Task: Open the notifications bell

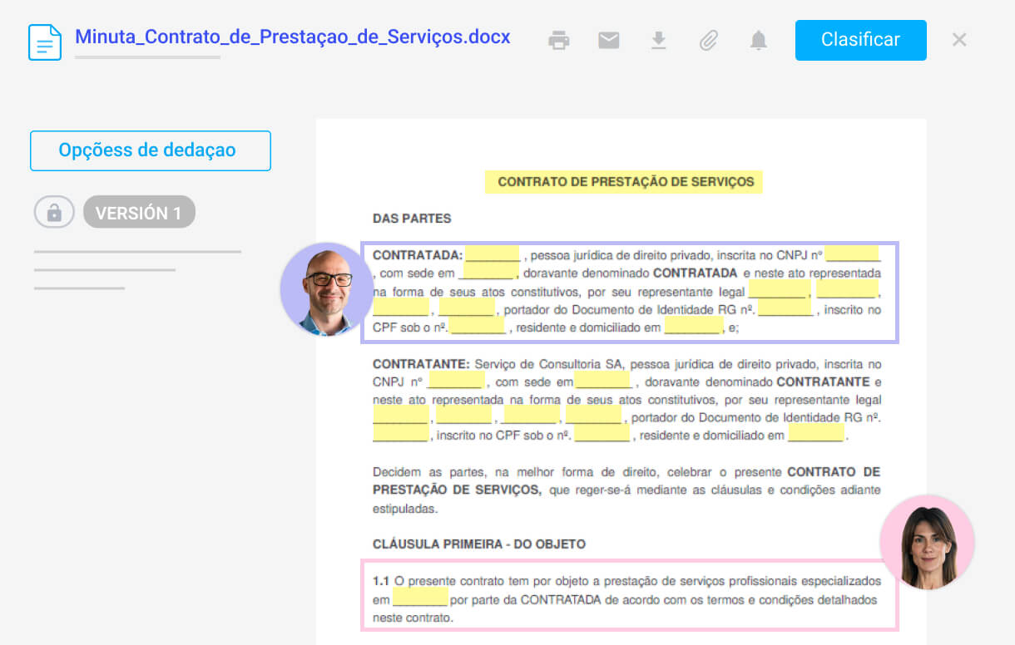Action: pyautogui.click(x=758, y=40)
